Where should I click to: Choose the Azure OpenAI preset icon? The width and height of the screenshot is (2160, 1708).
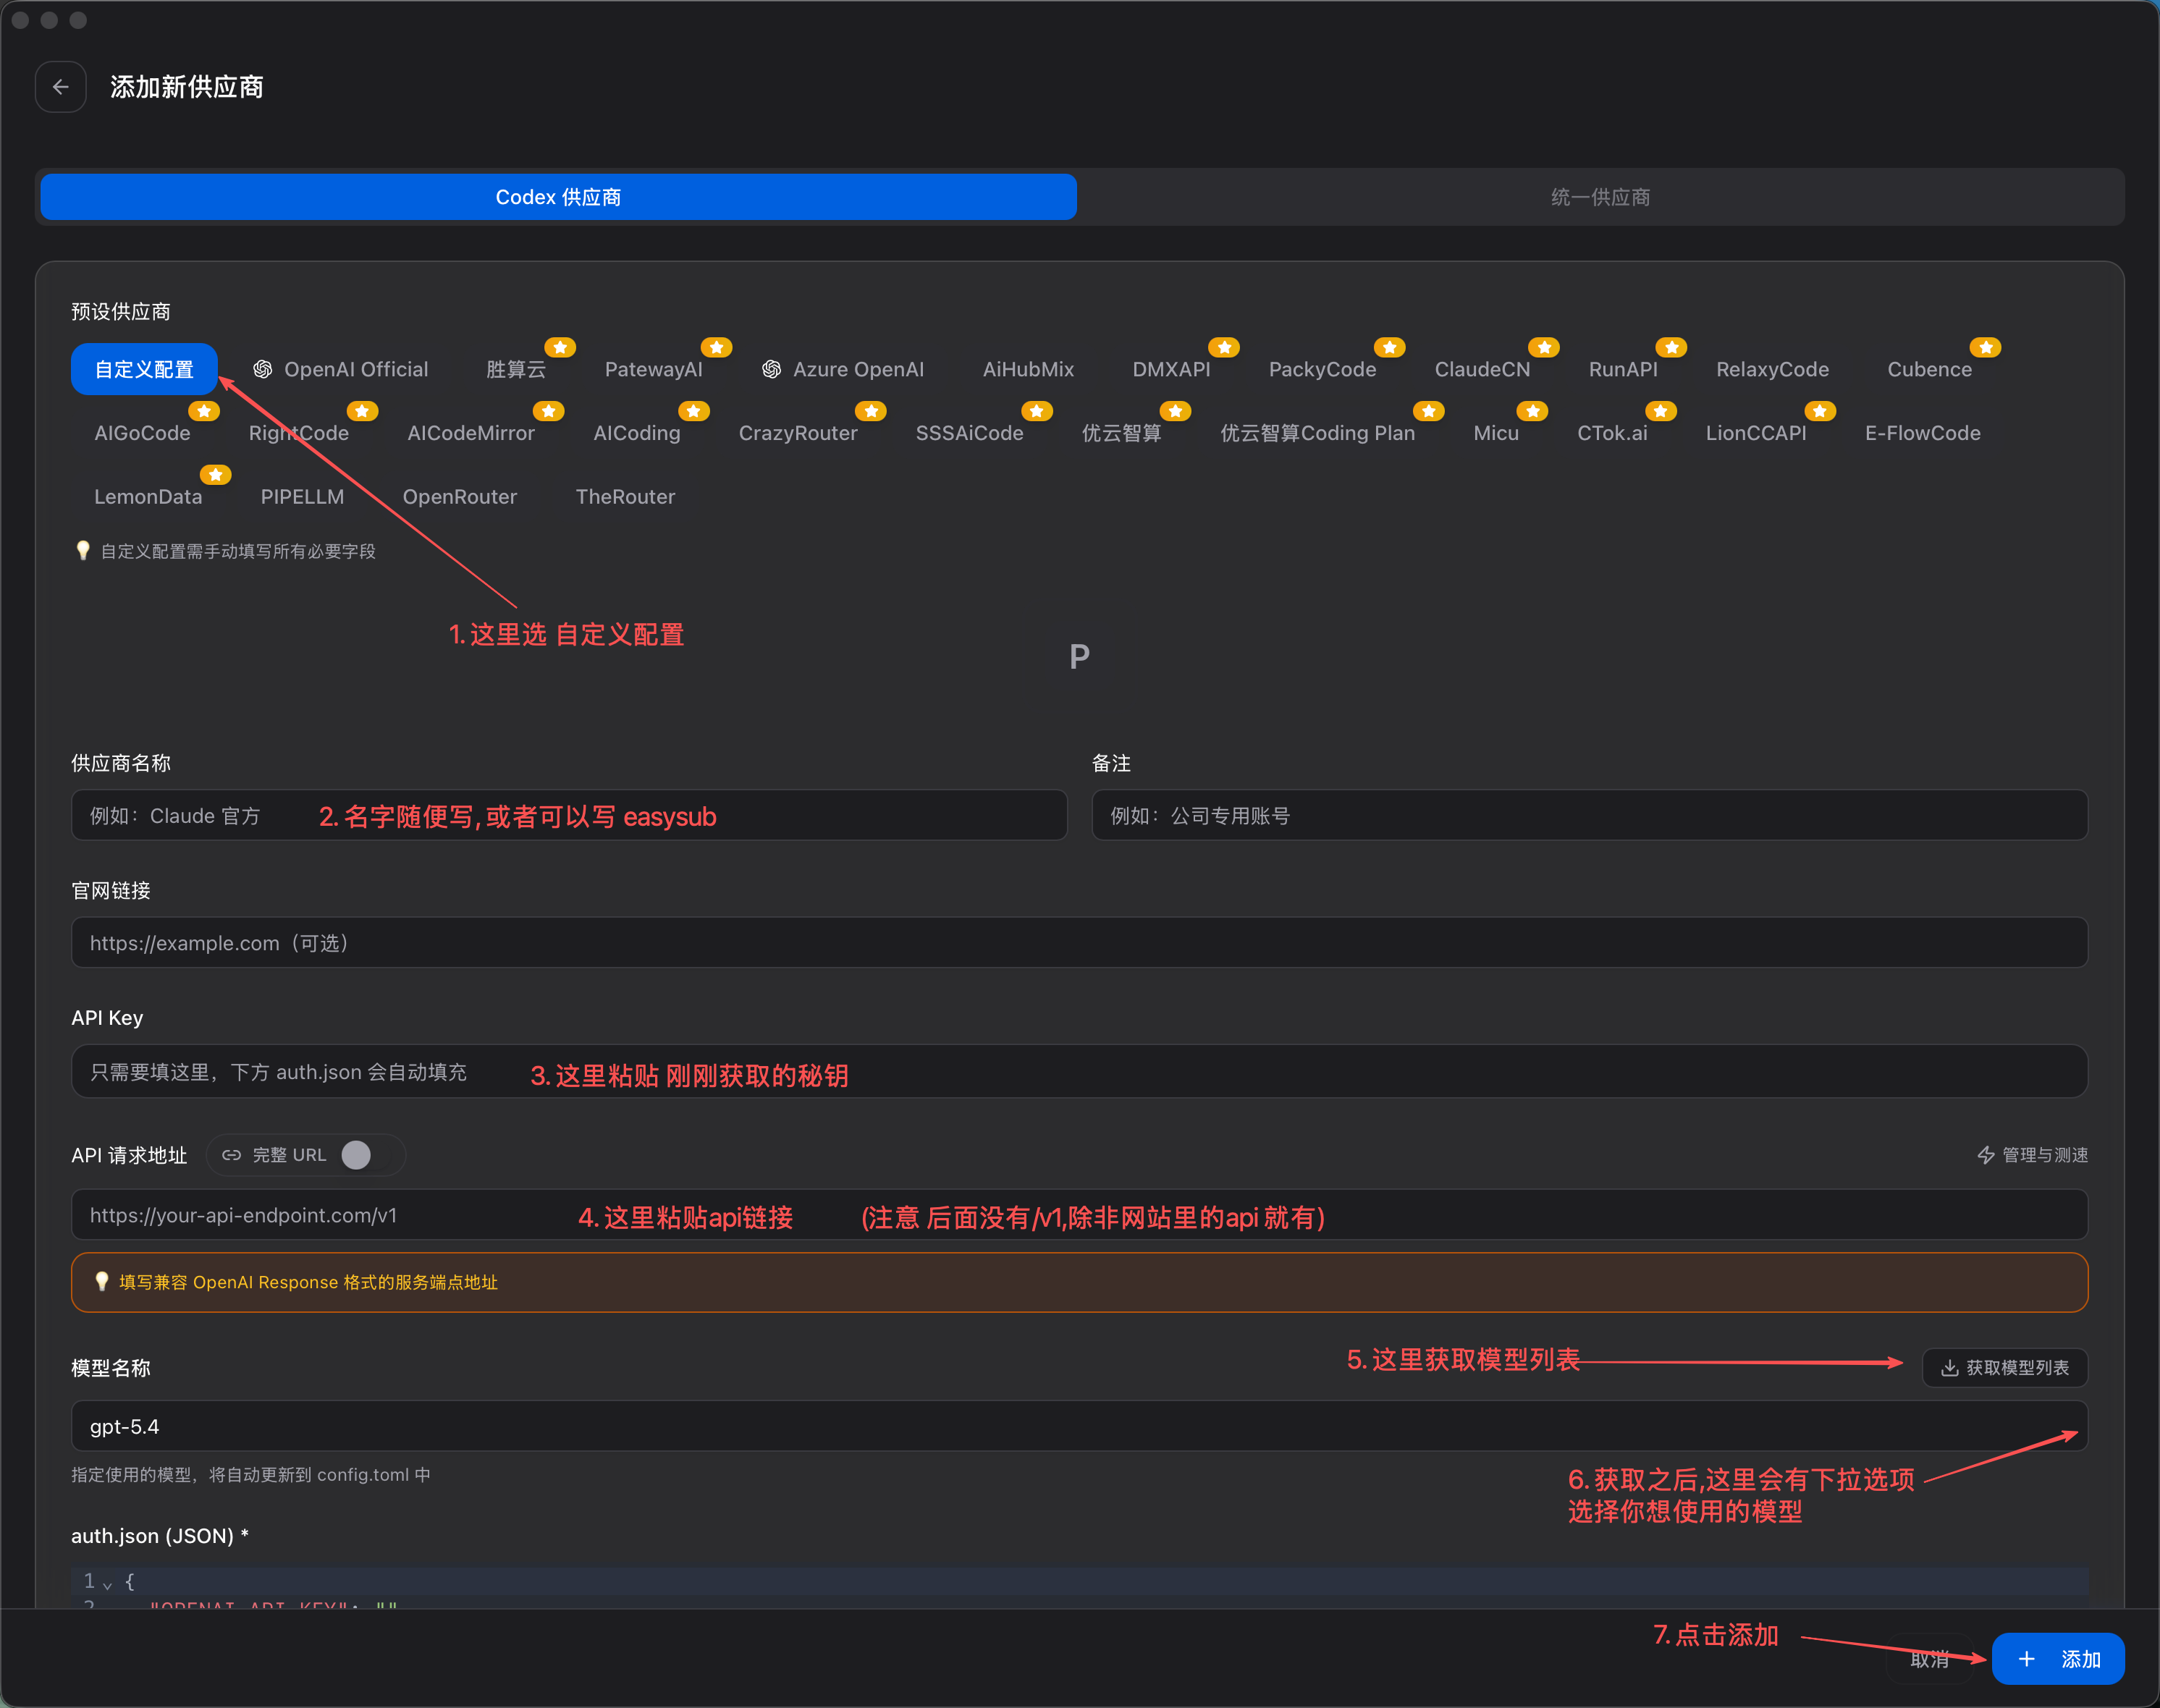(771, 369)
